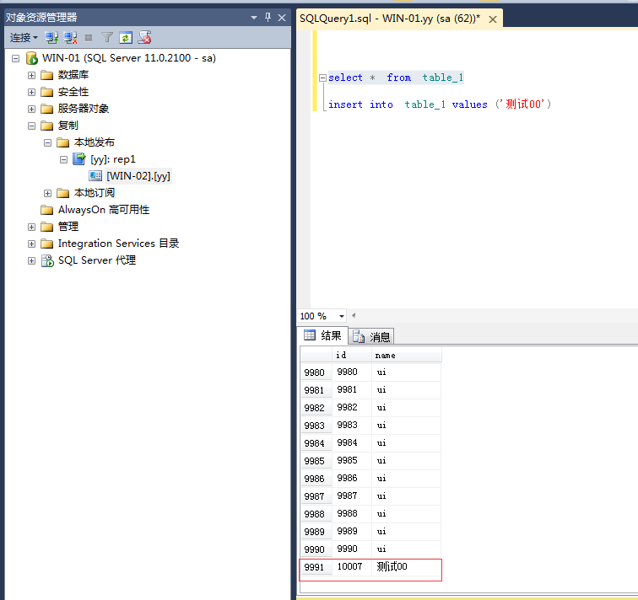The height and width of the screenshot is (600, 638).
Task: Select the 本地发布 folder icon
Action: pos(63,142)
